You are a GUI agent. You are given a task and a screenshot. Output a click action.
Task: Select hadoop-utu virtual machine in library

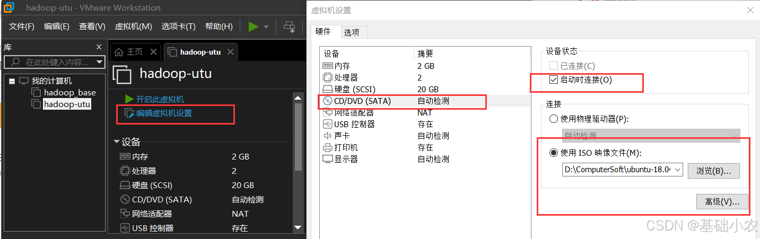(x=67, y=104)
